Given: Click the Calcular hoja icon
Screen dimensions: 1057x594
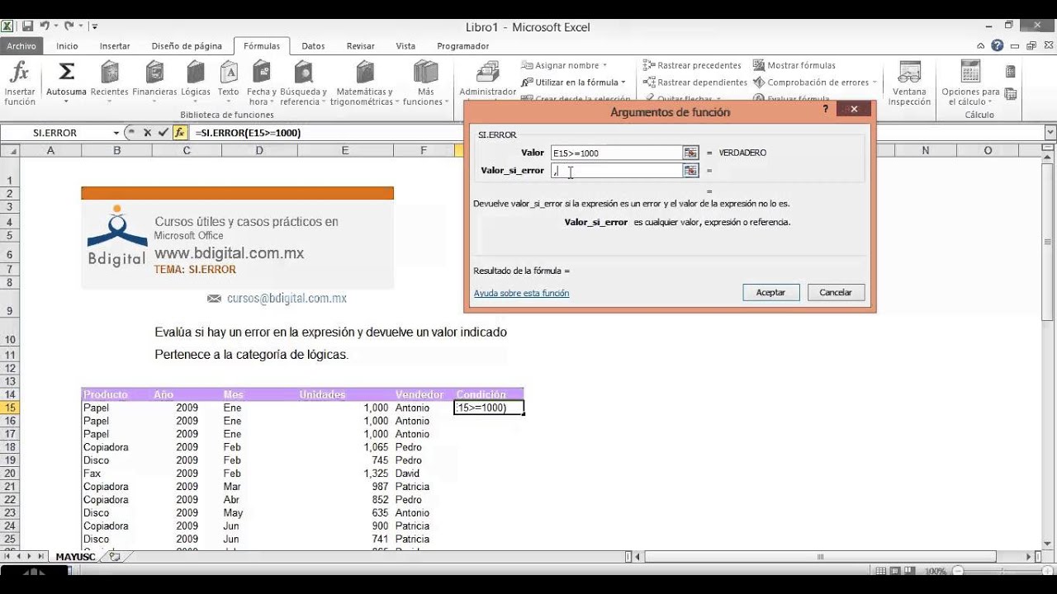Looking at the screenshot, I should click(1011, 94).
